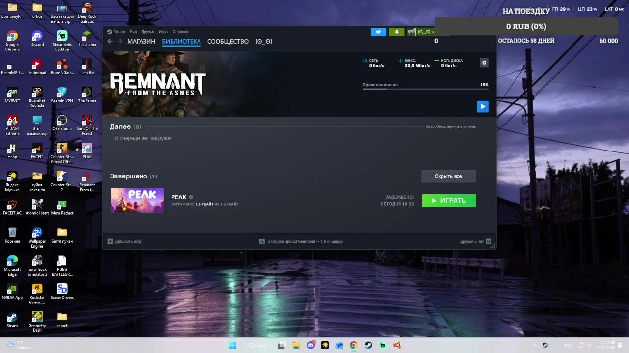
Task: Click Друзья и чат label
Action: coord(472,241)
